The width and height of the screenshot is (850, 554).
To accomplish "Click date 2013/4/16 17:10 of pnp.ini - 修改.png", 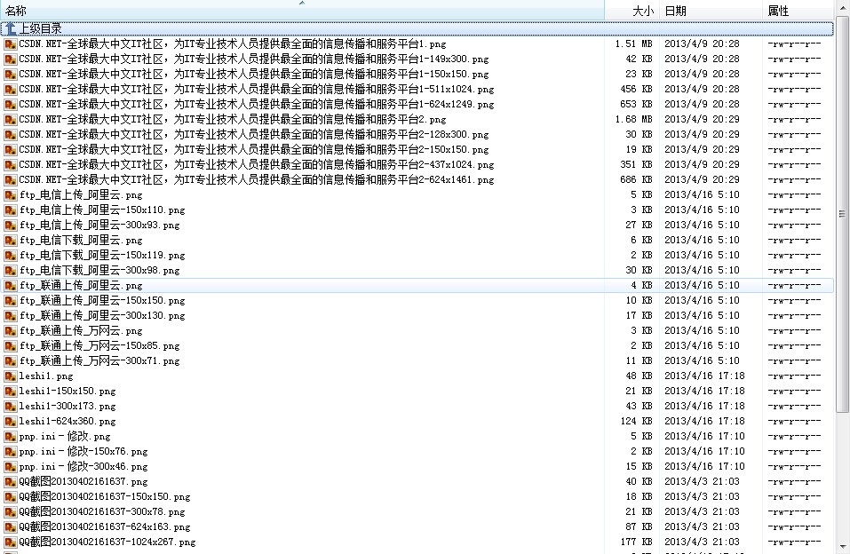I will [704, 437].
